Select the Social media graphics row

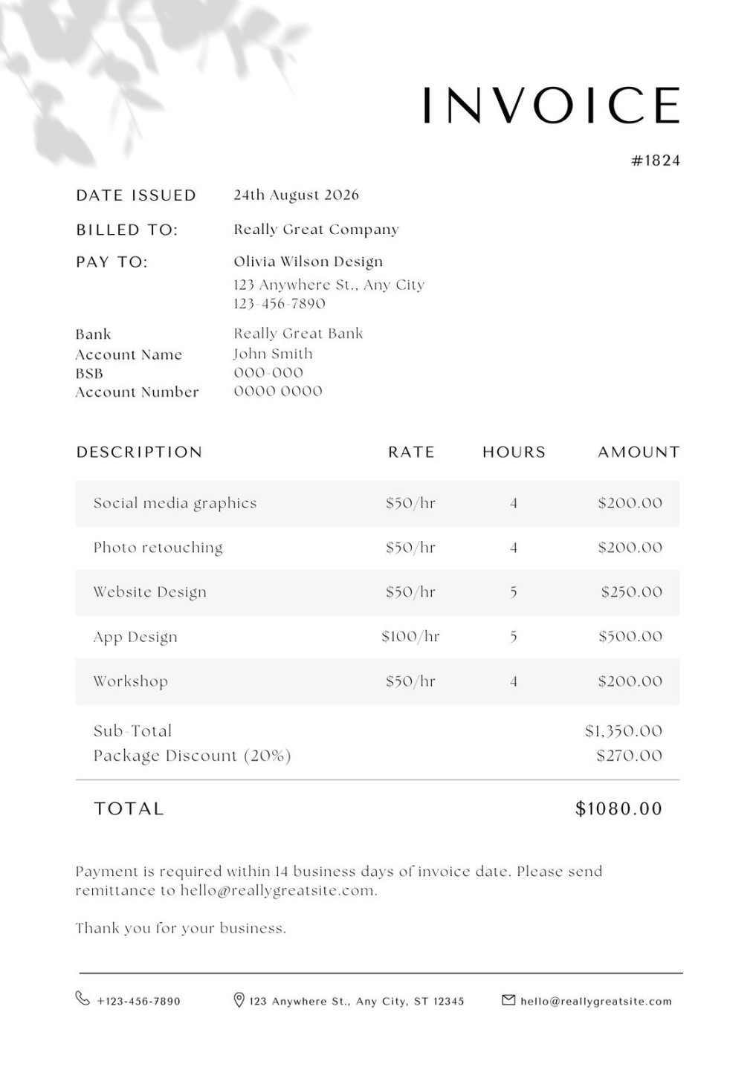click(x=378, y=504)
